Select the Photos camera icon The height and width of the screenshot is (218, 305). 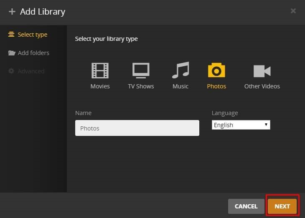pos(216,70)
